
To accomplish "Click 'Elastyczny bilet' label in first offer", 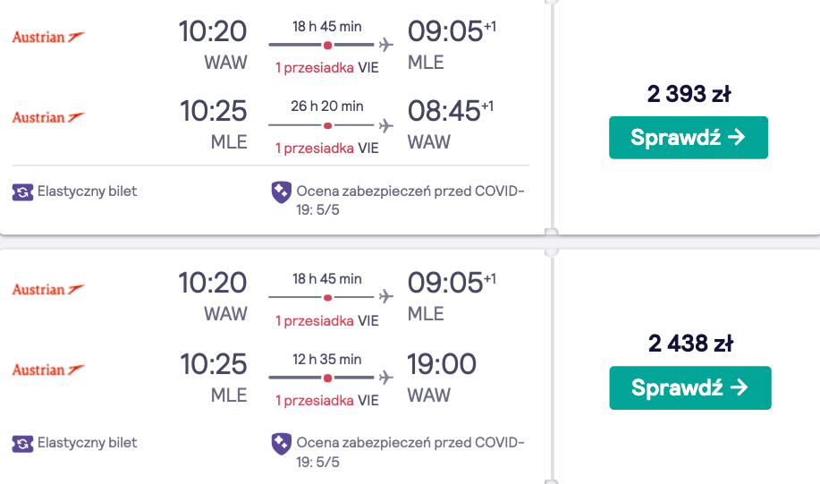I will (x=87, y=191).
